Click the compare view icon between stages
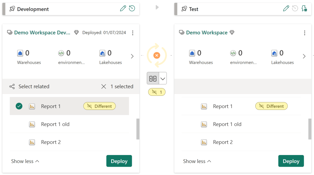 [x=153, y=78]
